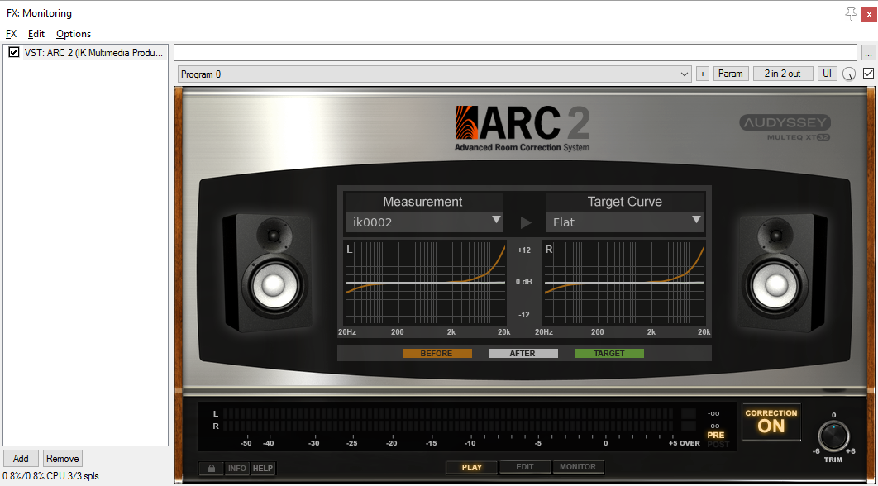The image size is (878, 486).
Task: Click the L channel level meter
Action: coord(448,414)
